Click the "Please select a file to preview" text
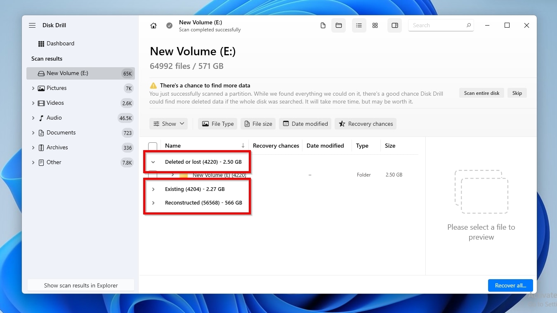The image size is (557, 313). [x=481, y=232]
